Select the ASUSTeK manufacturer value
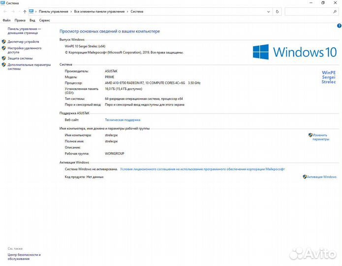Viewport: 342px width, 266px height. click(x=111, y=71)
